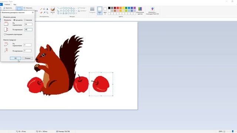Choose the diamond shape

(61, 11)
